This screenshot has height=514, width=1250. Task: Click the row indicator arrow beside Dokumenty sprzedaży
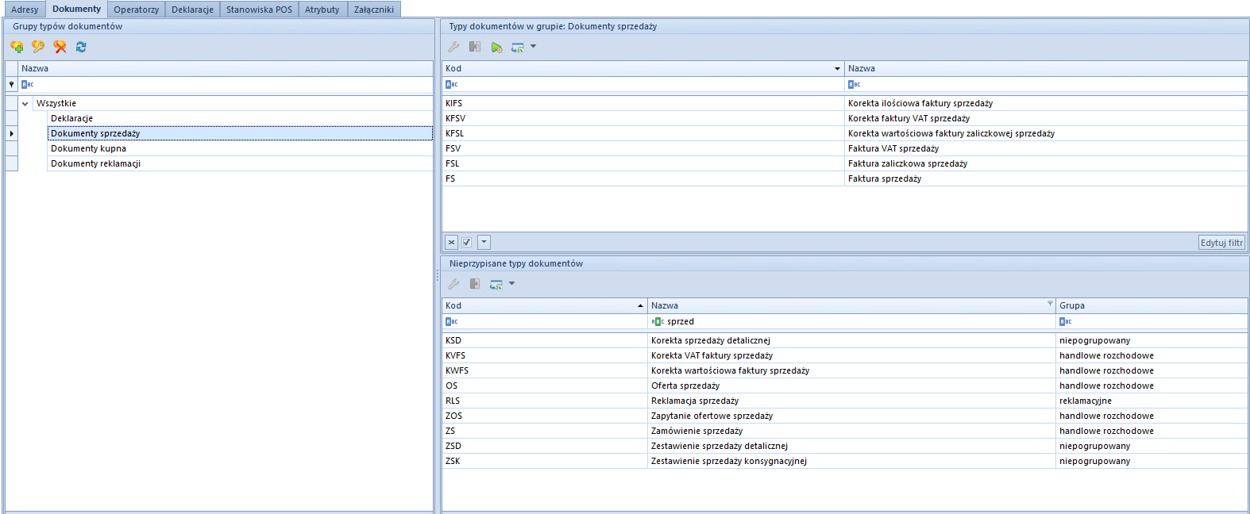coord(11,133)
